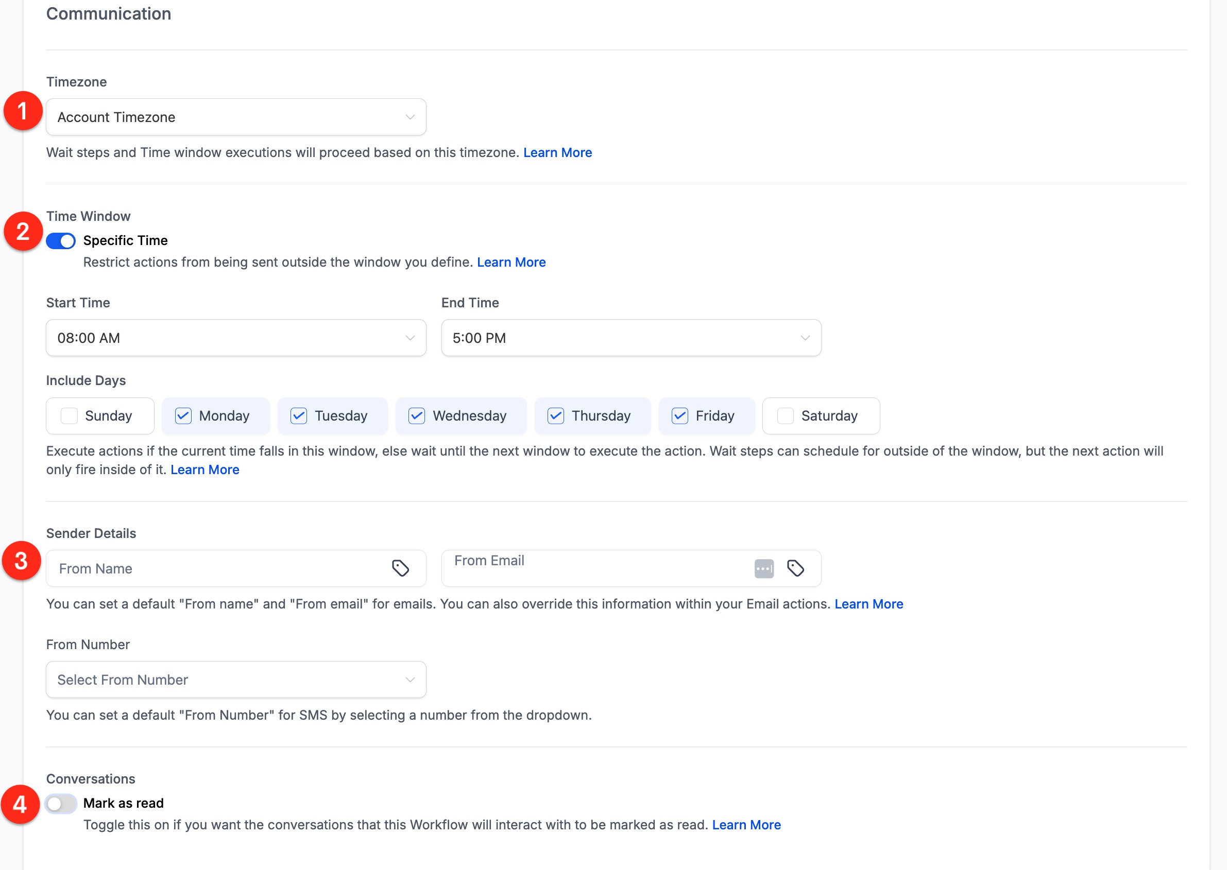Screen dimensions: 1227x870
Task: Check the Saturday checkbox
Action: click(x=786, y=416)
